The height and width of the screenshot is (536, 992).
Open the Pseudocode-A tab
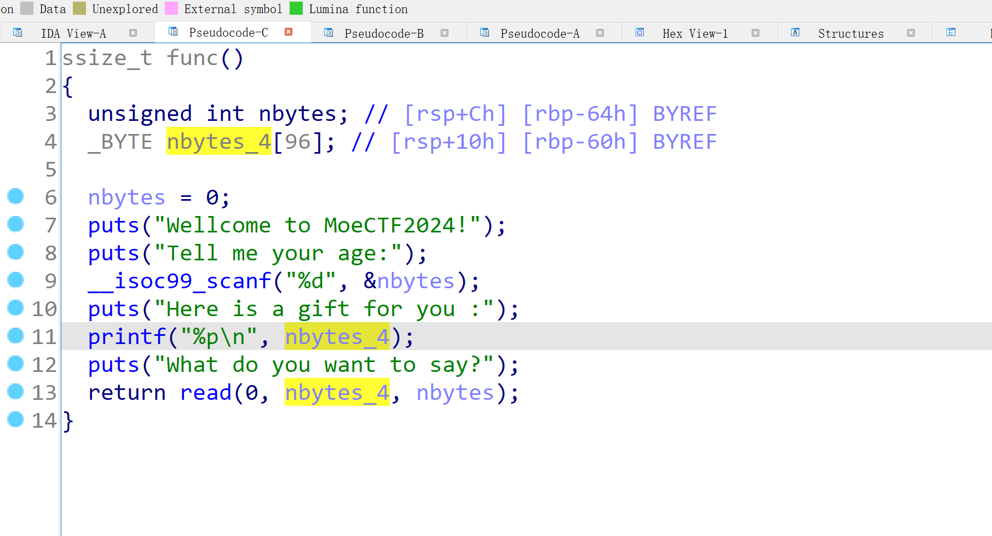(x=540, y=33)
